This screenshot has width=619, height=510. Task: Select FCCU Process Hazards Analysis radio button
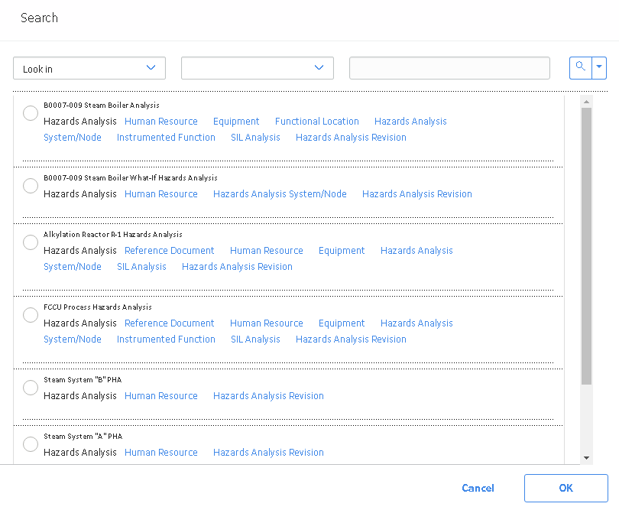[31, 315]
